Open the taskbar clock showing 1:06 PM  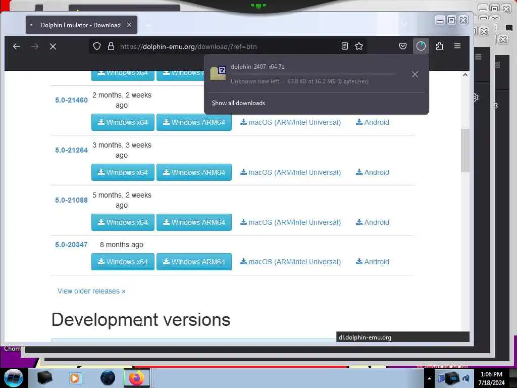coord(491,378)
